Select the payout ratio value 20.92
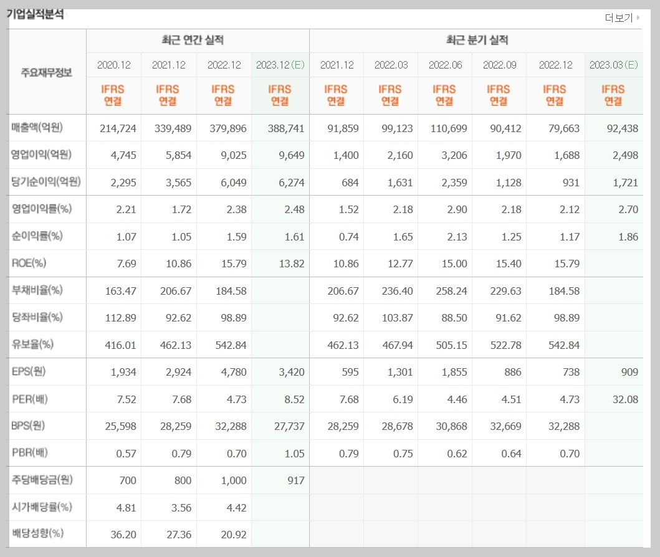Image resolution: width=660 pixels, height=557 pixels. [234, 535]
